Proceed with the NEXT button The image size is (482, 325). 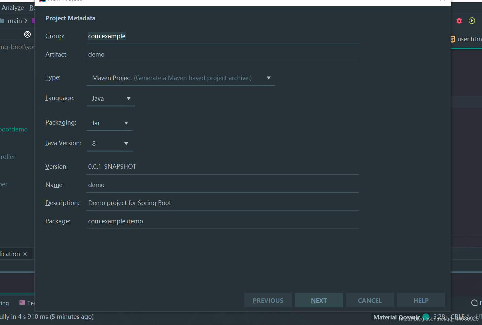click(x=319, y=300)
